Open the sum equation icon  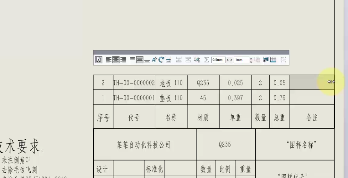click(206, 60)
